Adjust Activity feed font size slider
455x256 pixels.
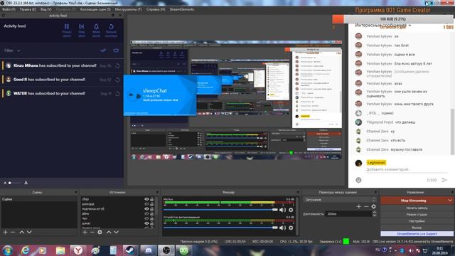point(14,183)
